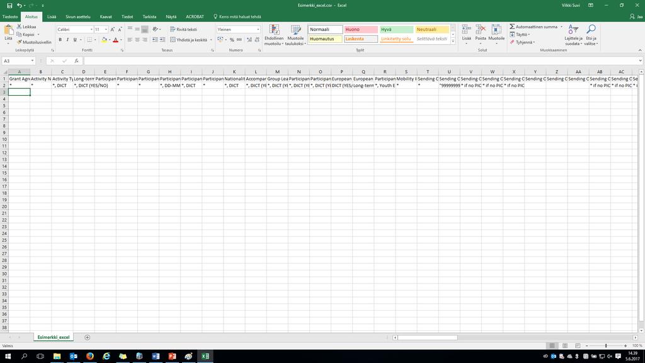Open Firefox from the taskbar
The width and height of the screenshot is (645, 363).
pos(89,356)
